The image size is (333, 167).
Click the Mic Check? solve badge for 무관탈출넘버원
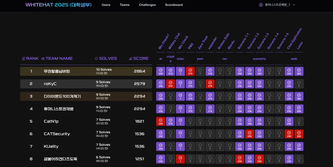[x=160, y=71]
